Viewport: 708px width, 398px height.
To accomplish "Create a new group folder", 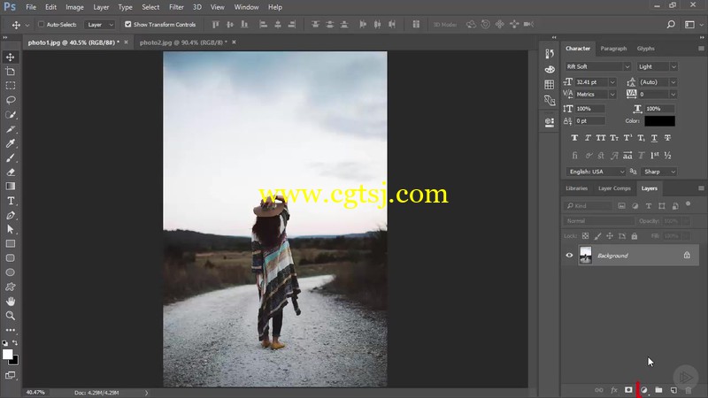I will pos(658,390).
